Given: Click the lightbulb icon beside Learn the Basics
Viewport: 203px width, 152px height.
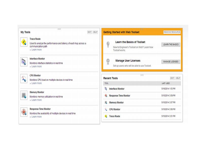Looking at the screenshot, I should coord(108,45).
